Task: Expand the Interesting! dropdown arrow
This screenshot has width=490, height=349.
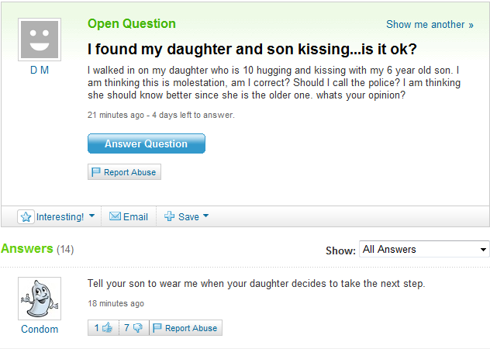Action: click(91, 216)
